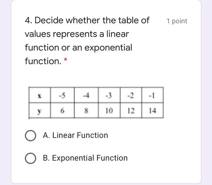Image resolution: width=212 pixels, height=185 pixels.
Task: Select the Linear Function radio button
Action: (x=30, y=136)
